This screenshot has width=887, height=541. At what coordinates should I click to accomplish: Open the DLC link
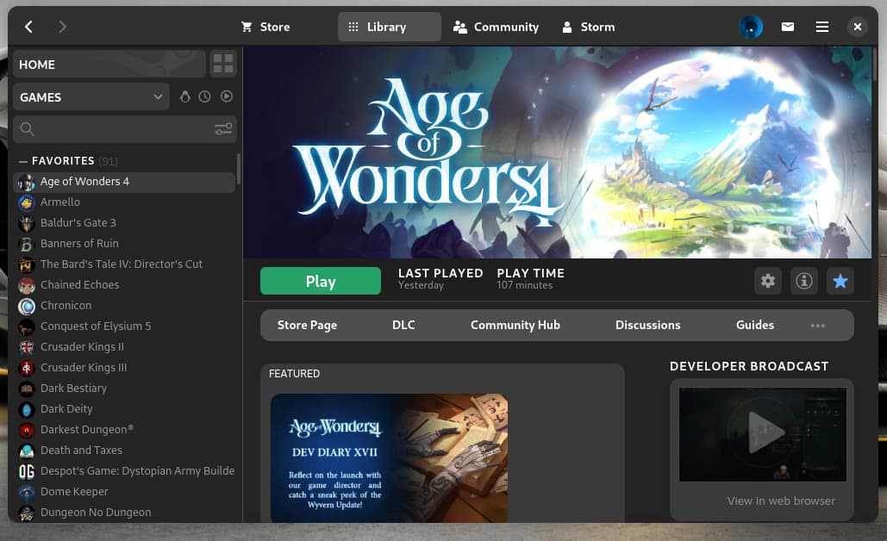coord(403,325)
